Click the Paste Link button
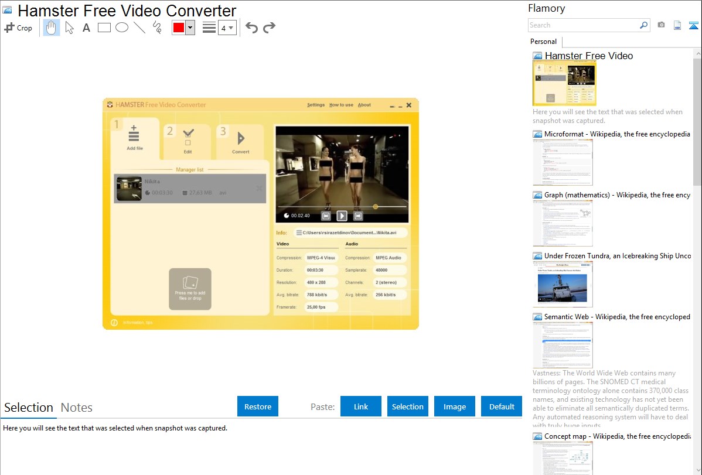Screen dimensions: 702x475 click(x=361, y=406)
